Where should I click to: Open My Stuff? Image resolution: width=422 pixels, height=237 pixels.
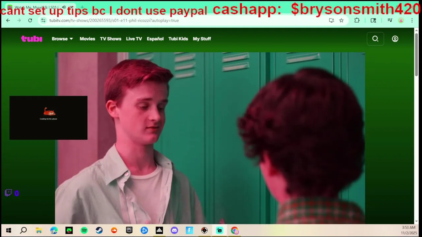[x=202, y=39]
